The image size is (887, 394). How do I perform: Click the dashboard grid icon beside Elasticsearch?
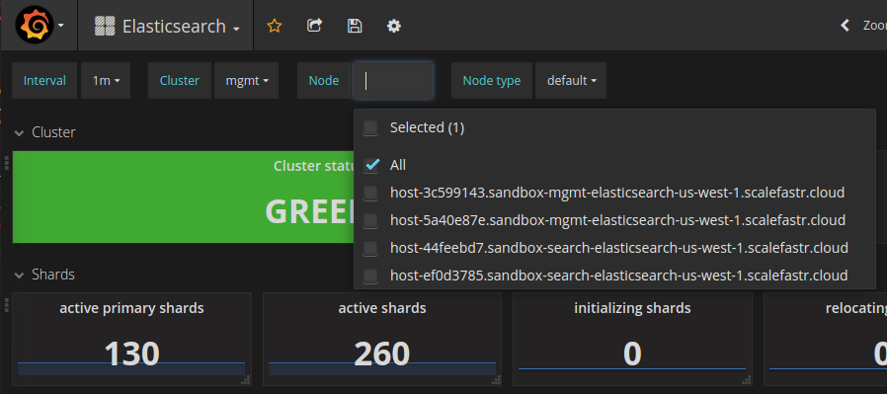point(105,26)
